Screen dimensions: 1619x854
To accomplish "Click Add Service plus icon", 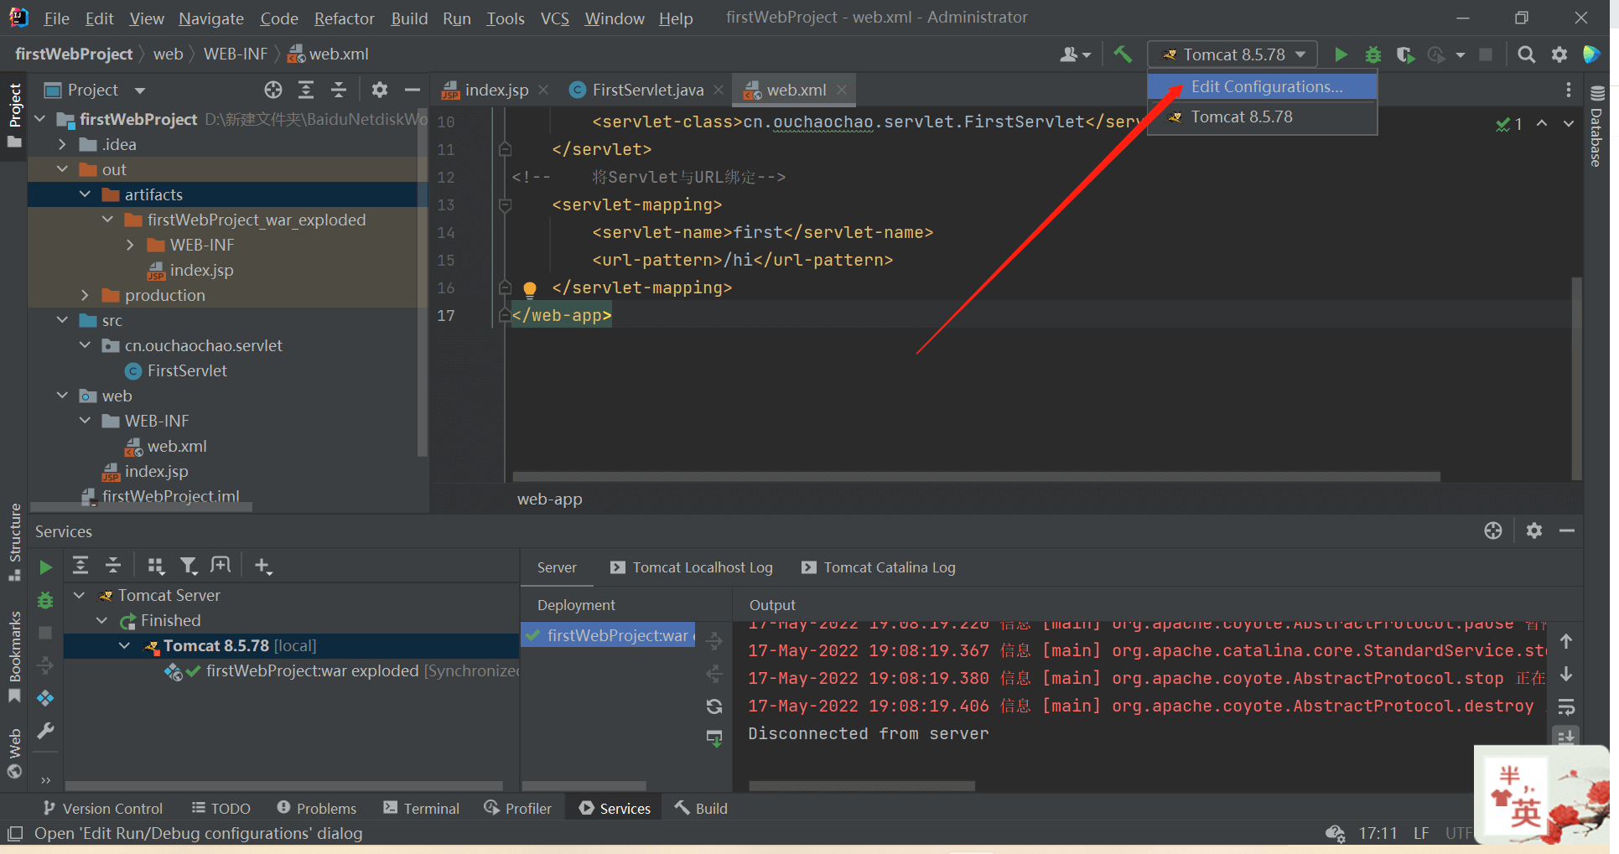I will [262, 566].
